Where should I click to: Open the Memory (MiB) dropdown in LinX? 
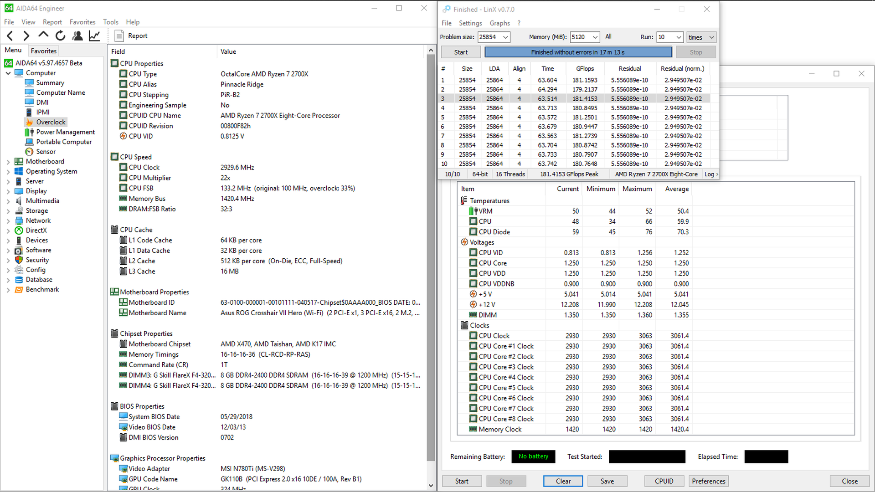coord(595,37)
